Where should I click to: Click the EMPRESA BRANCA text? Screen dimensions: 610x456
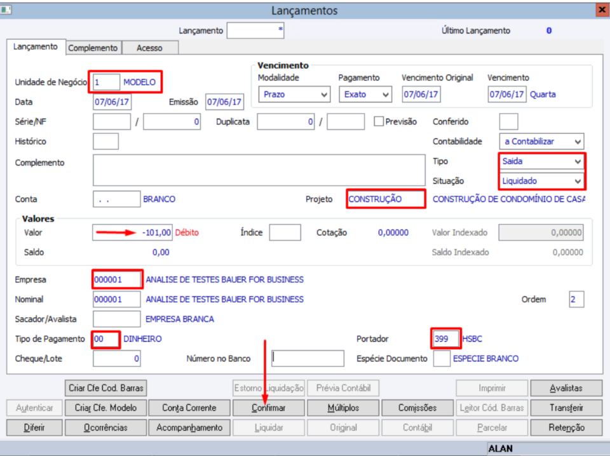[180, 319]
